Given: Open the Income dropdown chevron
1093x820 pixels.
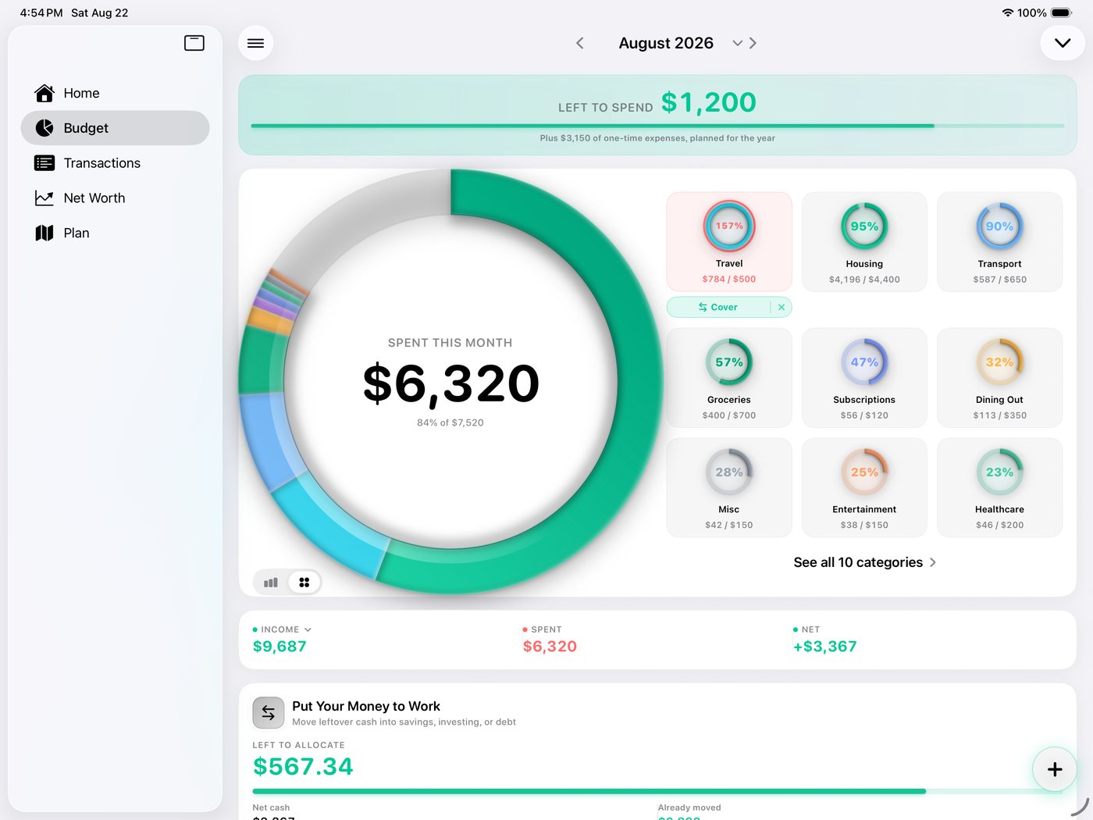Looking at the screenshot, I should [x=308, y=629].
